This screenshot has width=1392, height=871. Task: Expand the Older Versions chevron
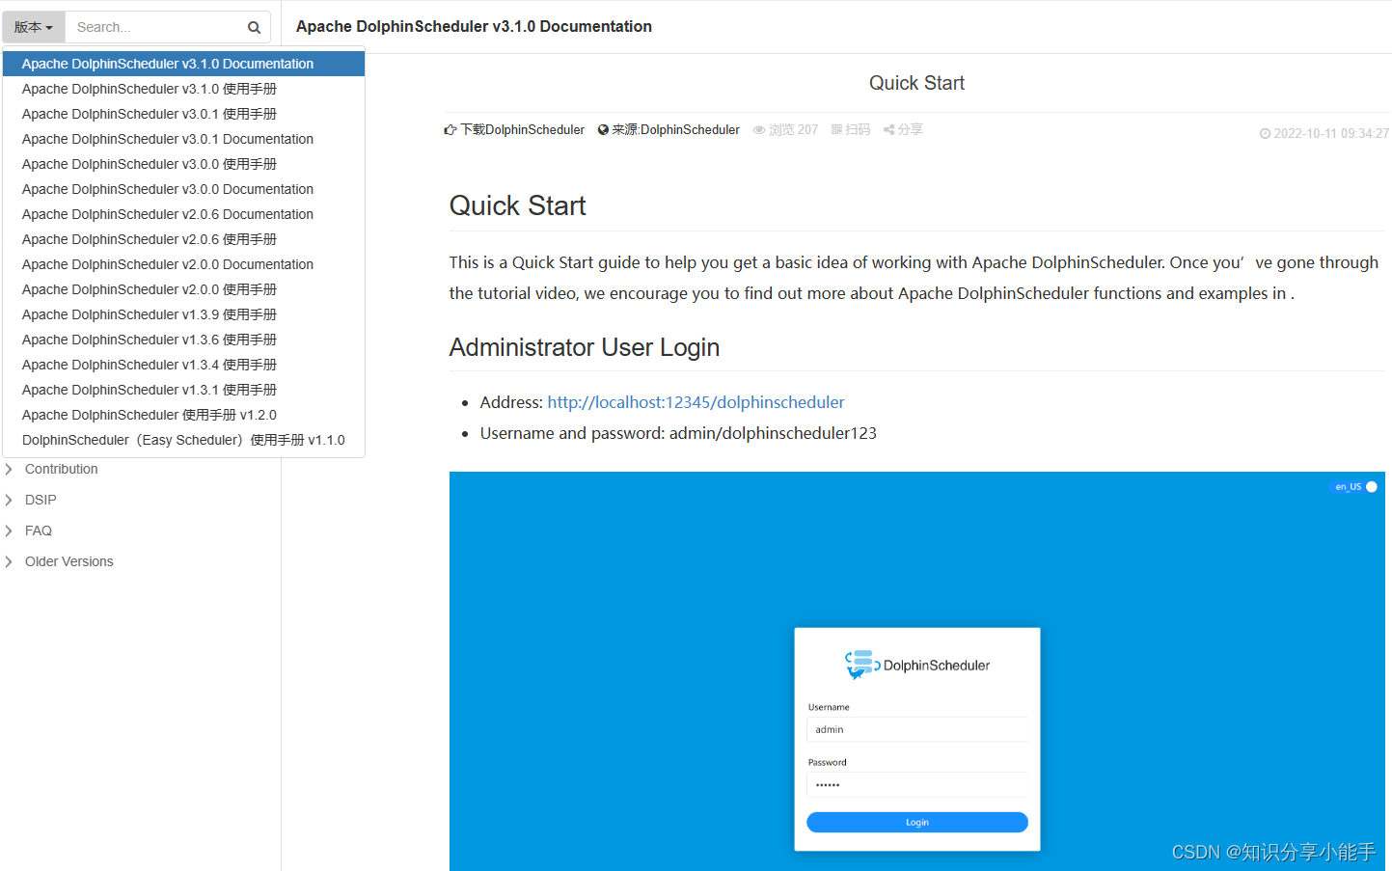(x=9, y=561)
